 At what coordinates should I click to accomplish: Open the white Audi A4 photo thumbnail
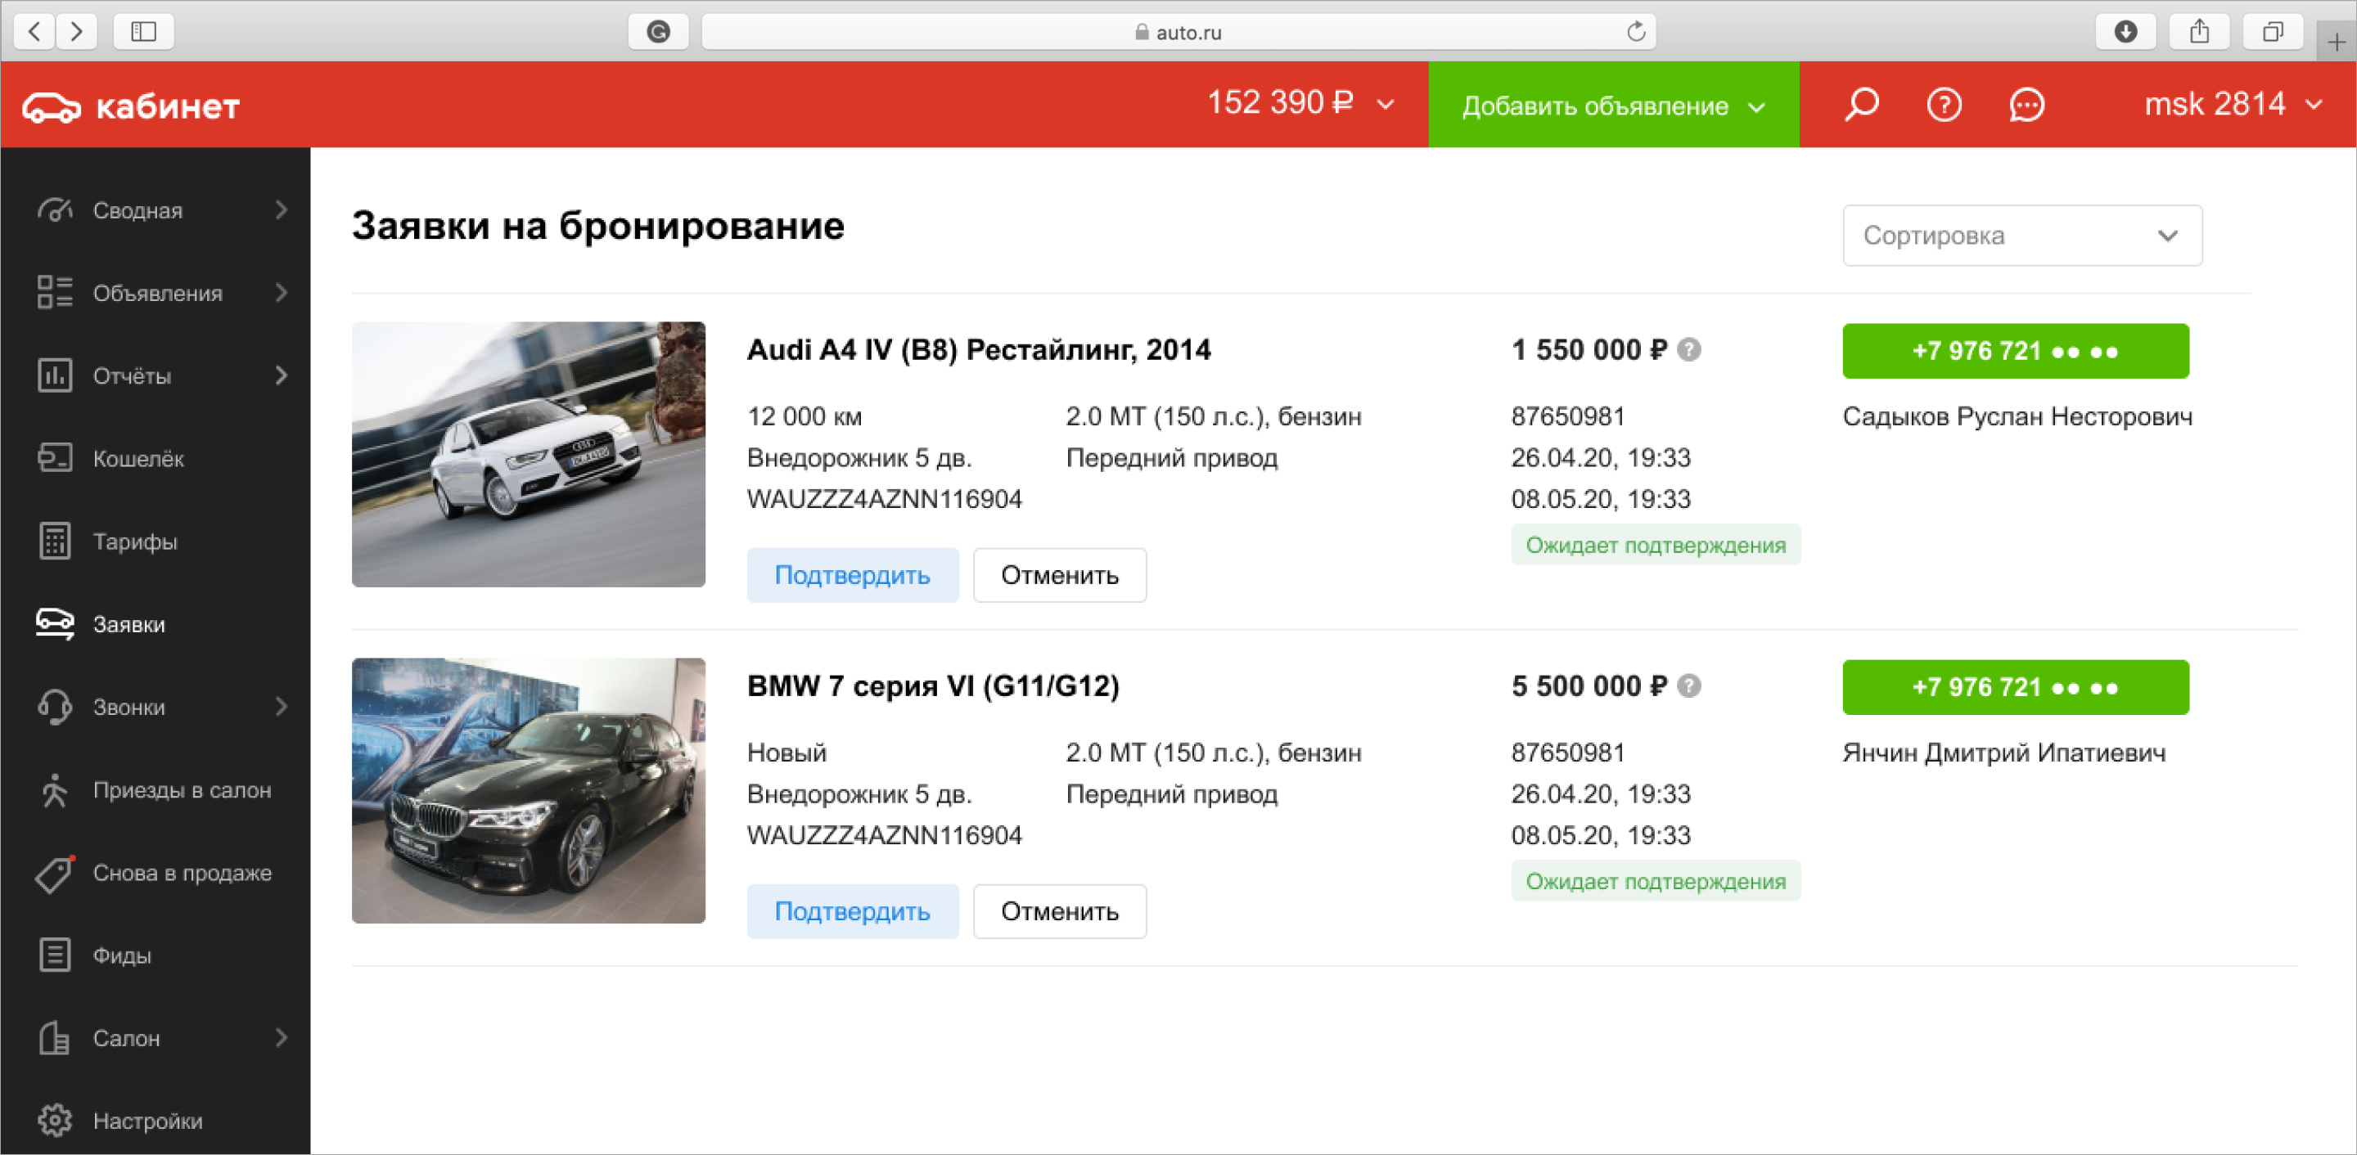click(528, 455)
